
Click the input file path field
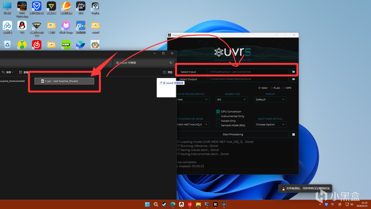(249, 72)
